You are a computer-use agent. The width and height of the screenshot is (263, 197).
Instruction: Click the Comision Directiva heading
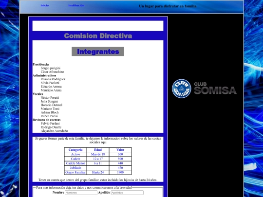point(98,36)
